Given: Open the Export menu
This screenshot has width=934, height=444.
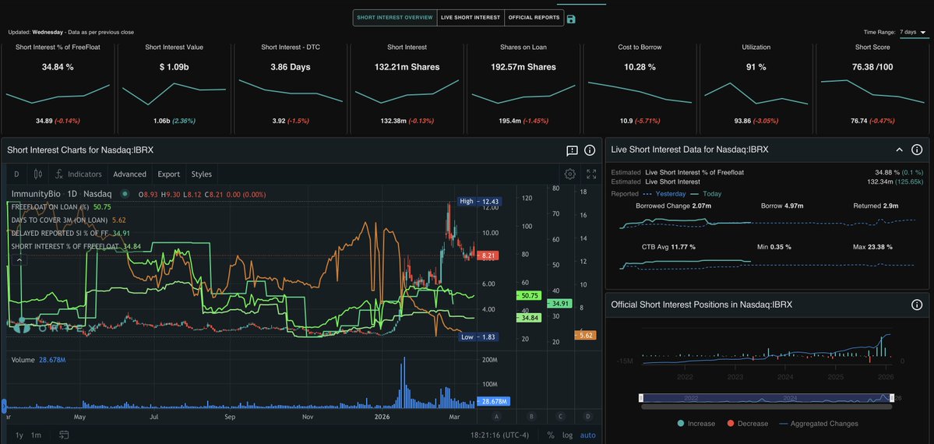Looking at the screenshot, I should click(168, 174).
